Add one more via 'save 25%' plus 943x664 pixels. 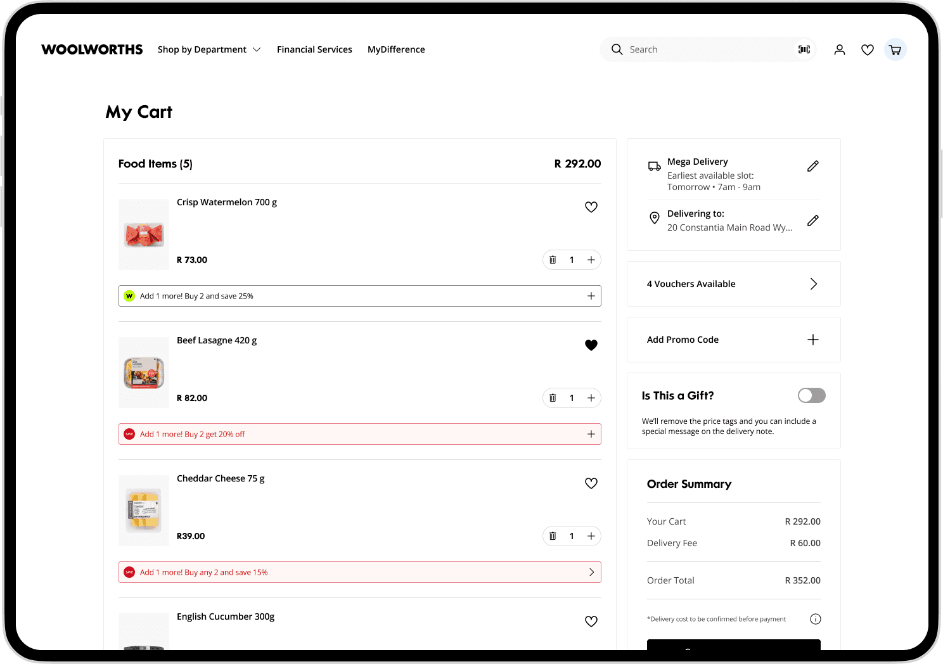pos(591,296)
